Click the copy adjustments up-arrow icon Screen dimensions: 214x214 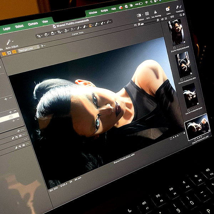[x=177, y=7]
